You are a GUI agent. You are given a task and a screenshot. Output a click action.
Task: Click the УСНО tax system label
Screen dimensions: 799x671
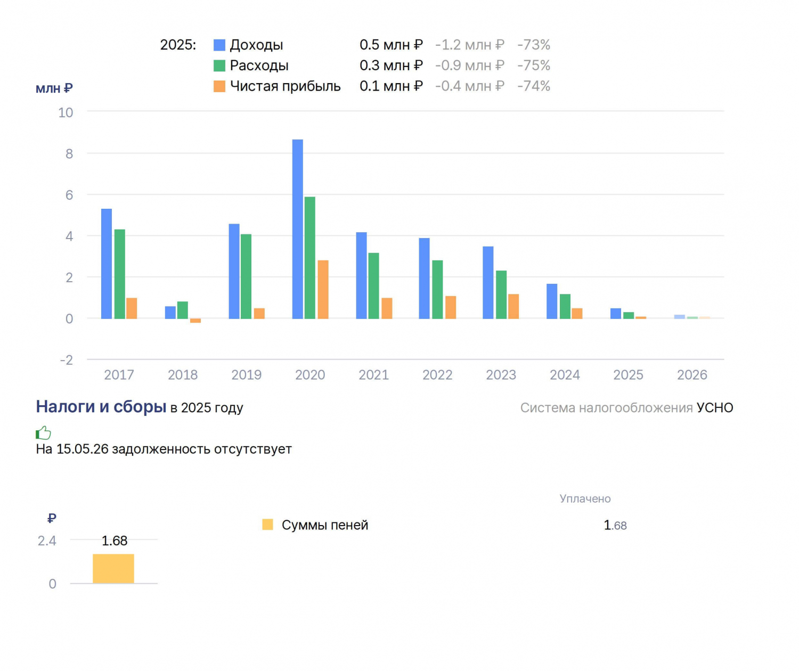715,408
